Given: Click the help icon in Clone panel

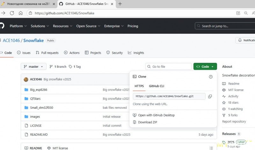Looking at the screenshot, I should pyautogui.click(x=210, y=77).
